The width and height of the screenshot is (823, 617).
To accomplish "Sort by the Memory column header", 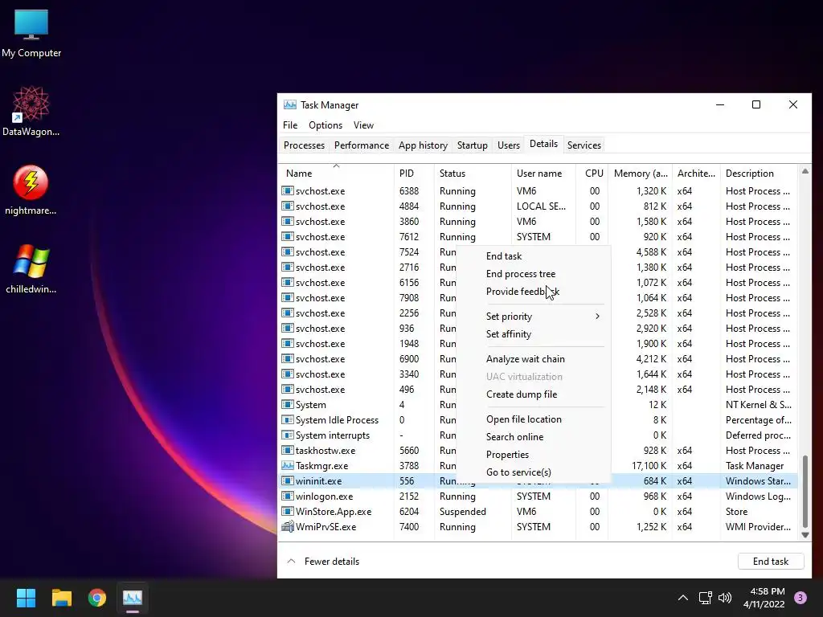I will [641, 174].
